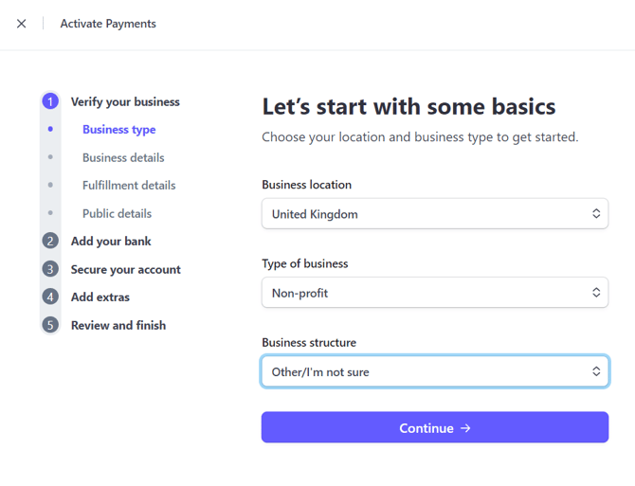Go to Business type substep
Screen dimensions: 635x486
coord(118,130)
